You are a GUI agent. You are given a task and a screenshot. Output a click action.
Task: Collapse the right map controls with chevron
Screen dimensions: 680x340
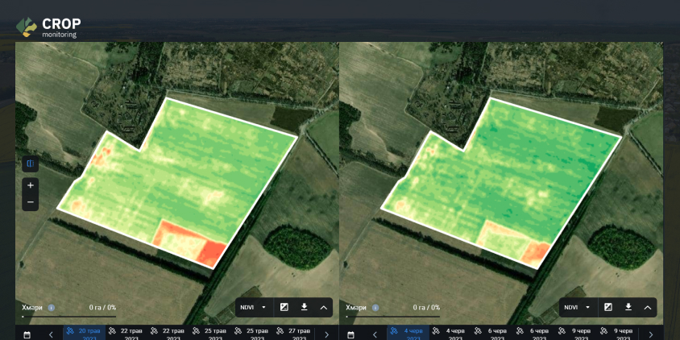tap(648, 307)
